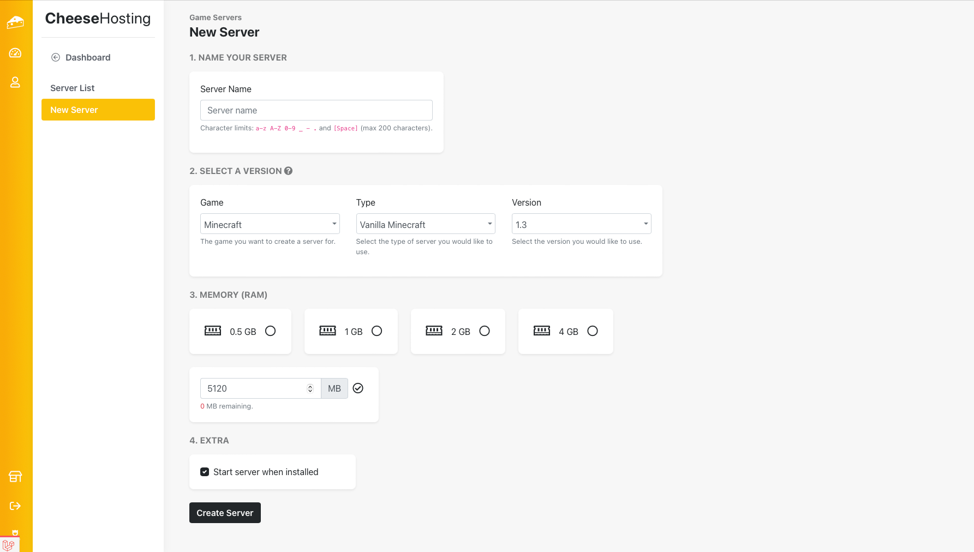The width and height of the screenshot is (974, 552).
Task: Click the cheese logo icon in sidebar
Action: point(15,22)
